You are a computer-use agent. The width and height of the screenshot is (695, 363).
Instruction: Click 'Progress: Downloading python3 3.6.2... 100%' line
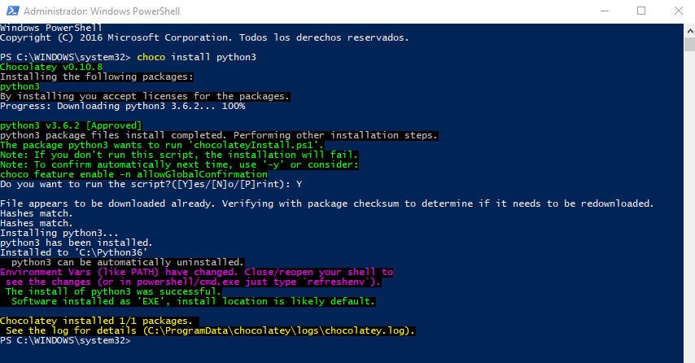pos(123,106)
